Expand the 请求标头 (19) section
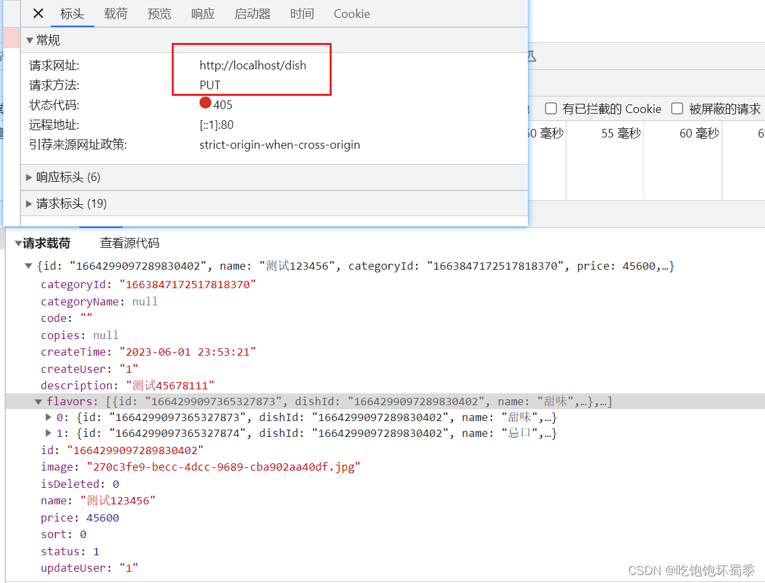The height and width of the screenshot is (583, 765). click(x=29, y=204)
